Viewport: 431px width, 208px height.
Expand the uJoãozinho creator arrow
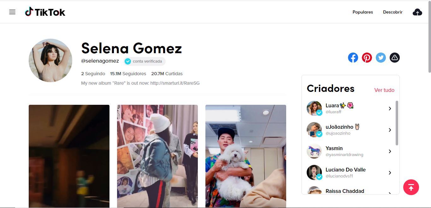[390, 130]
